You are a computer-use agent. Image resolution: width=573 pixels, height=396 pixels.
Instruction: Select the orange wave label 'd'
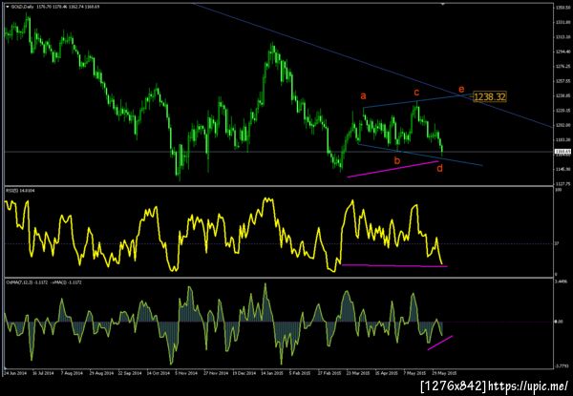click(439, 168)
